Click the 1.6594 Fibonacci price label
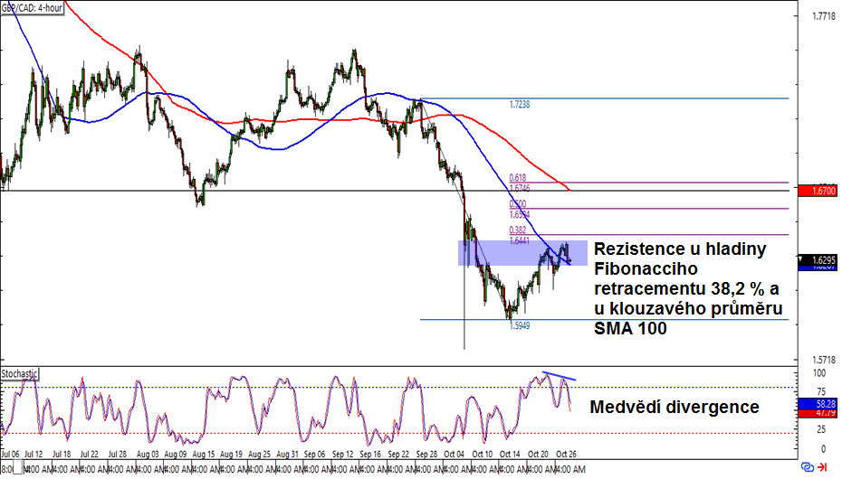This screenshot has width=842, height=479. coord(520,214)
